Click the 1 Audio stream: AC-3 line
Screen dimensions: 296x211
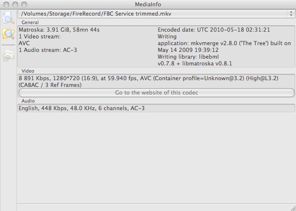click(x=48, y=50)
